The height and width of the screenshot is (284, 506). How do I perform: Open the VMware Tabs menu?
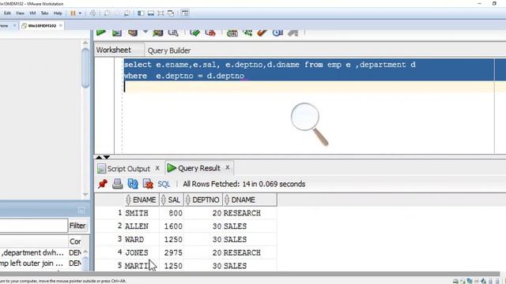click(x=44, y=13)
